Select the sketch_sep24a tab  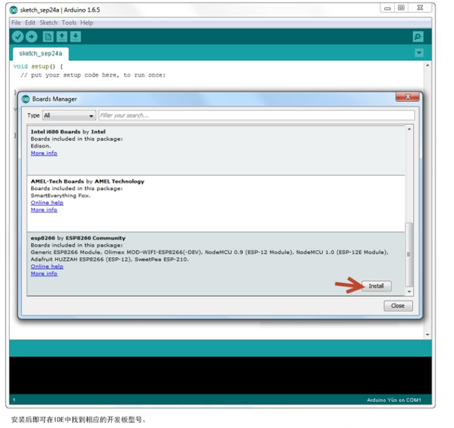(41, 54)
